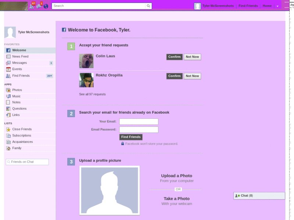294x220 pixels.
Task: Click the Events calendar icon
Action: click(x=8, y=69)
